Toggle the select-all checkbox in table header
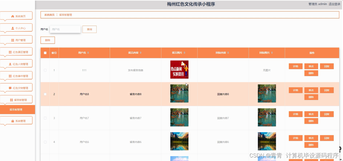The image size is (343, 161). point(45,53)
